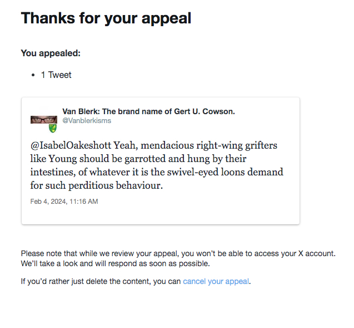Viewport: 354px width, 328px height.
Task: Click the words "X account" in the notice
Action: pos(315,253)
